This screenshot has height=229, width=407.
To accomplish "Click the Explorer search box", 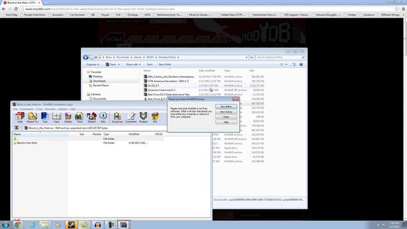I will [280, 57].
